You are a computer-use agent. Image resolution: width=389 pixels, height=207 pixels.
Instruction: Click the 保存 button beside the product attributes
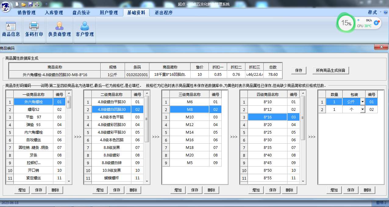click(298, 70)
